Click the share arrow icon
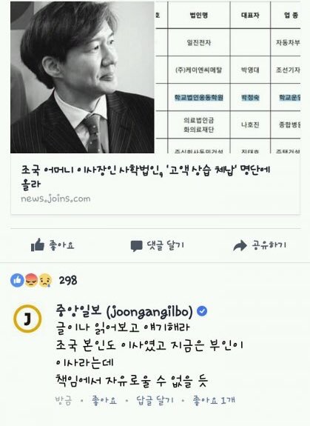The width and height of the screenshot is (310, 426). point(240,246)
